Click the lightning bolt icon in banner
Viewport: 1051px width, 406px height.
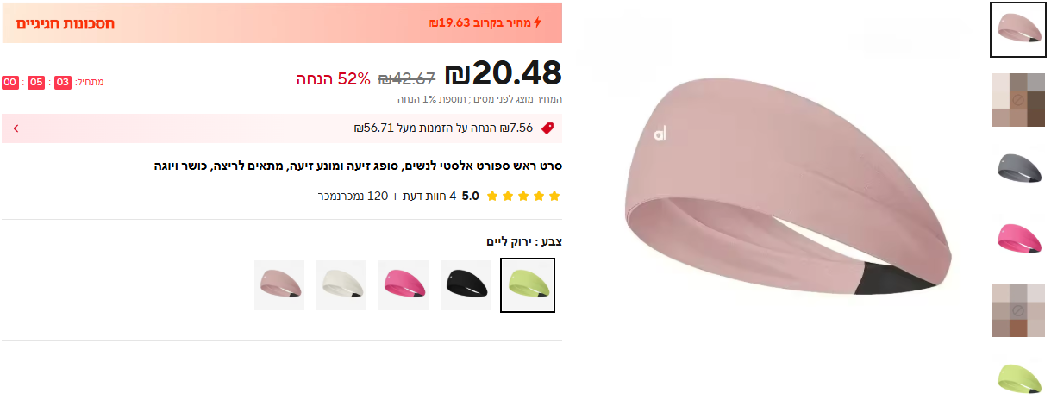[538, 22]
